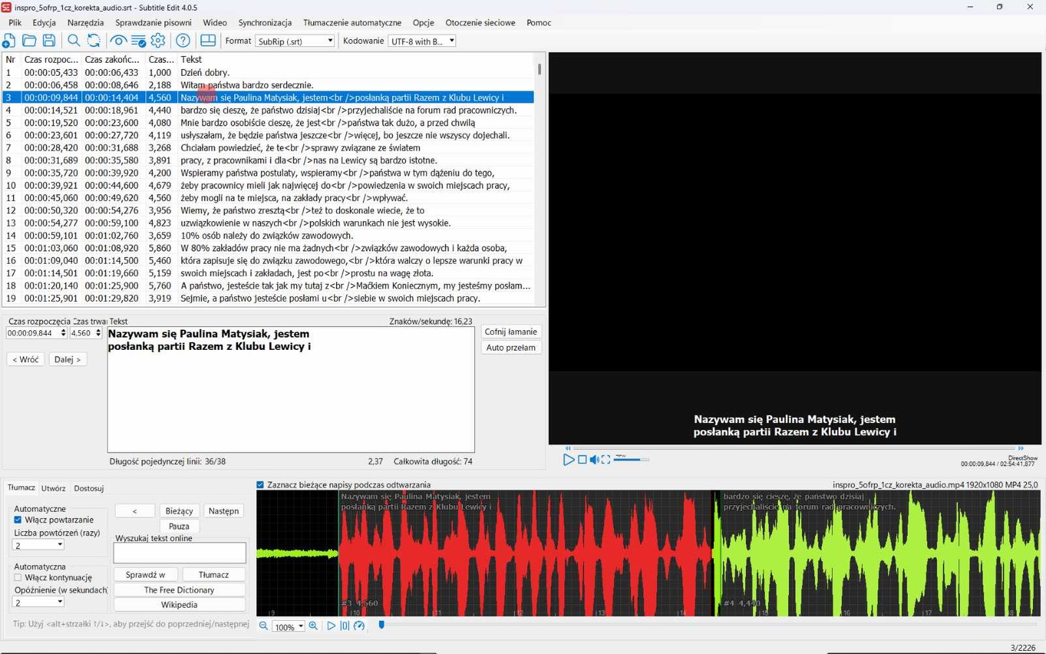Save subtitles with the floppy disk icon
The height and width of the screenshot is (654, 1046).
(49, 41)
